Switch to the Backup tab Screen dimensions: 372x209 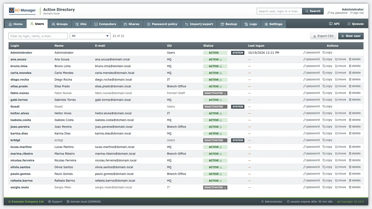(229, 24)
